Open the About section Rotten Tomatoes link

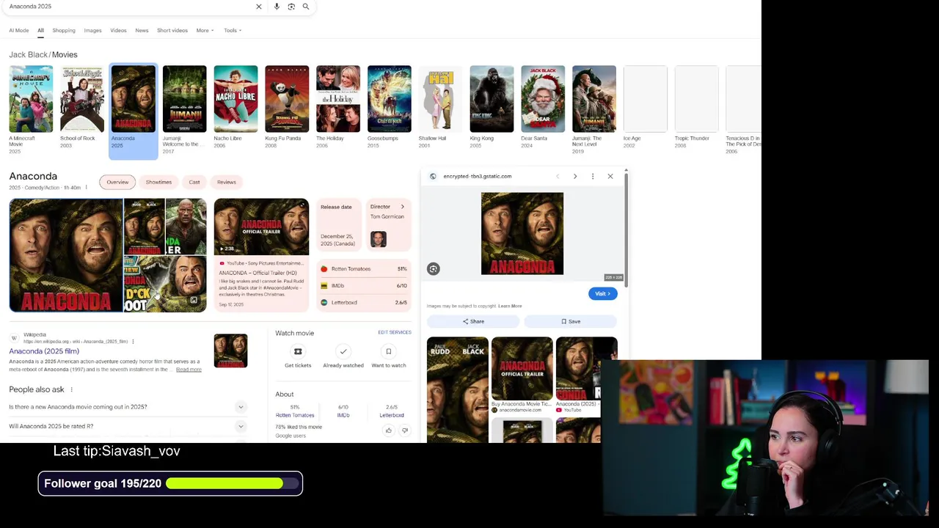click(295, 415)
